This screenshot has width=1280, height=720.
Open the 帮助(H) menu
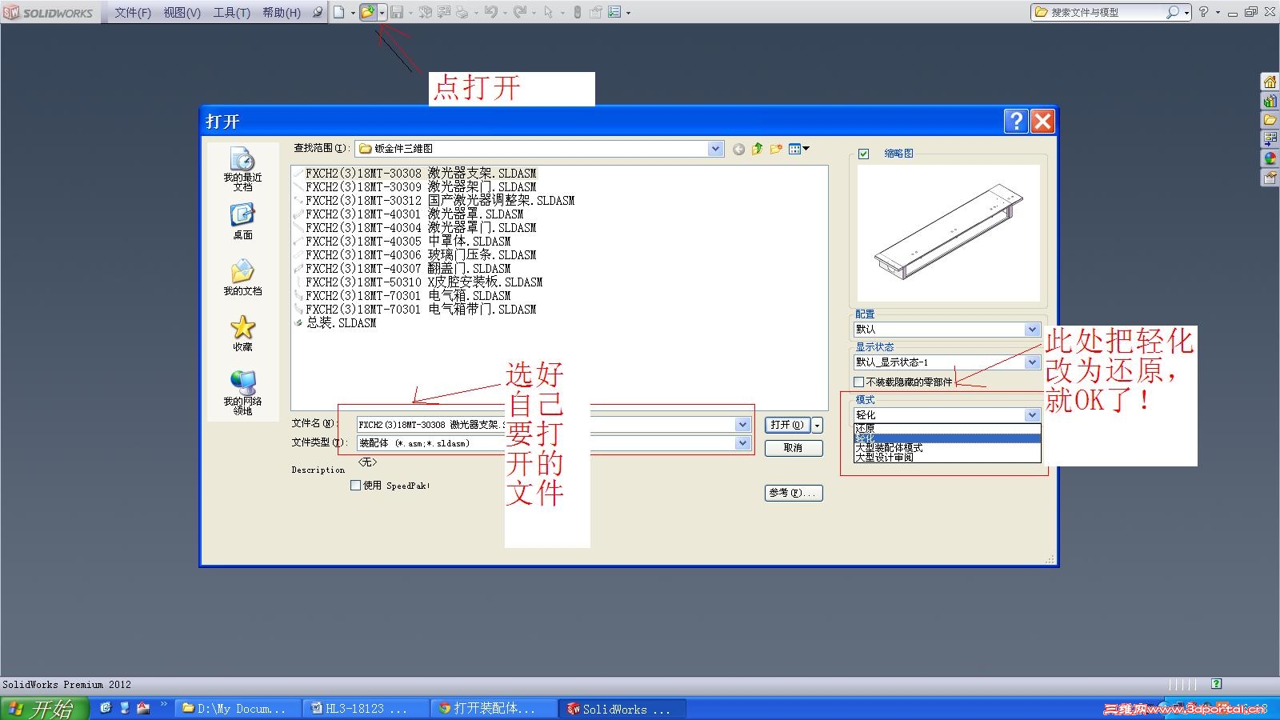point(282,13)
